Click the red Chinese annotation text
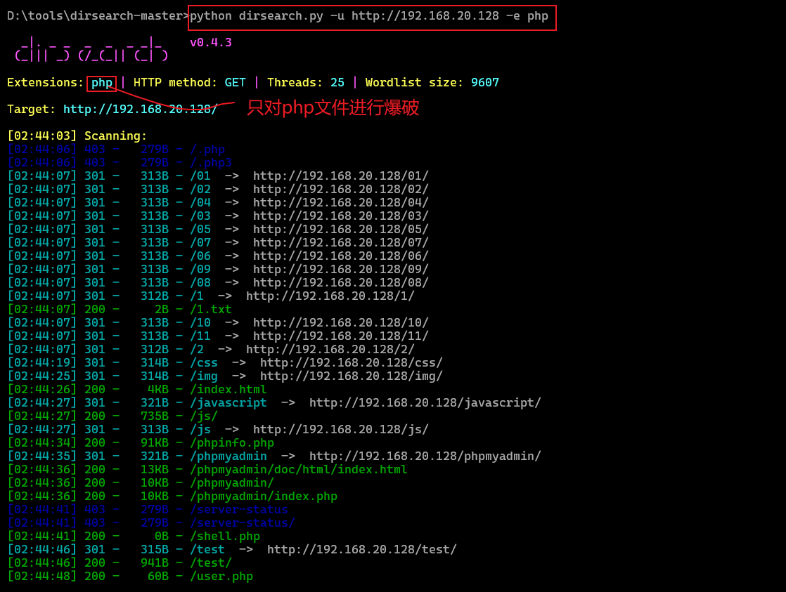 [x=333, y=108]
